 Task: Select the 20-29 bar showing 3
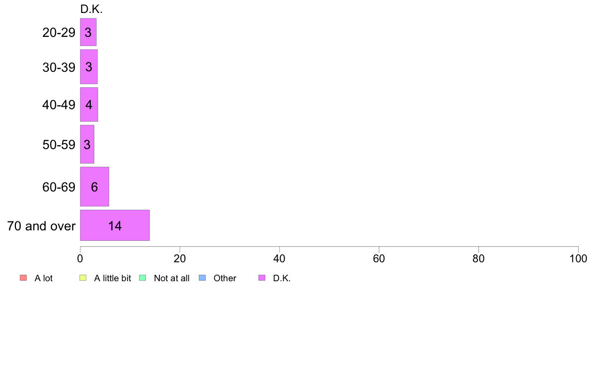(88, 32)
